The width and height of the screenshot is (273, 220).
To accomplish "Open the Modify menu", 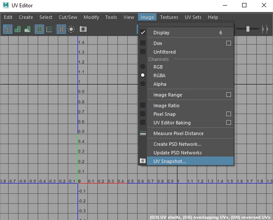I will pos(91,17).
